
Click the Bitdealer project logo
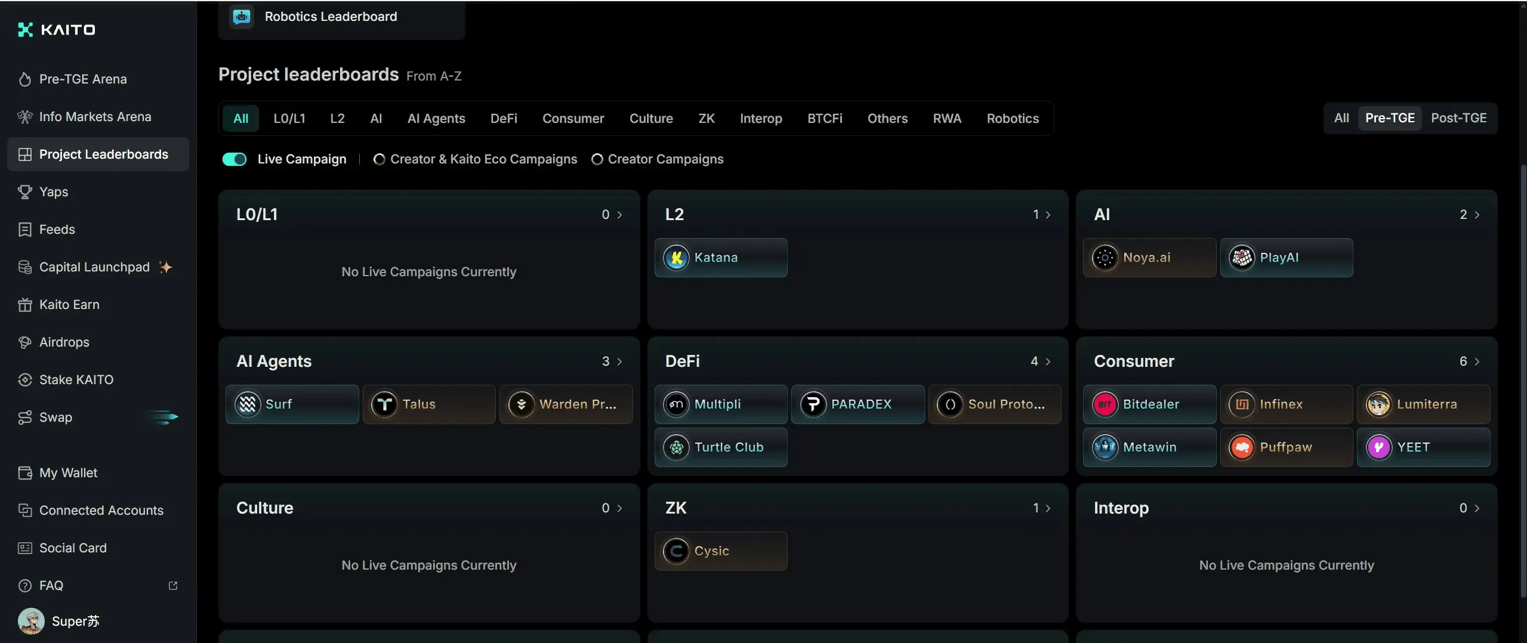coord(1105,404)
